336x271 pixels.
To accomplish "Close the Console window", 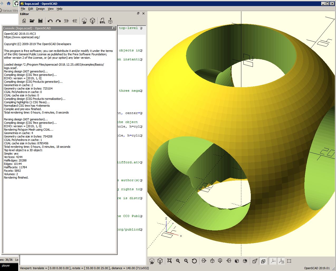I will 114,28.
